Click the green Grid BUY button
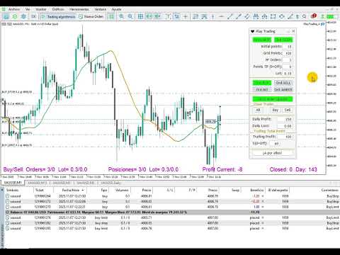340x255 pixels. click(x=262, y=83)
